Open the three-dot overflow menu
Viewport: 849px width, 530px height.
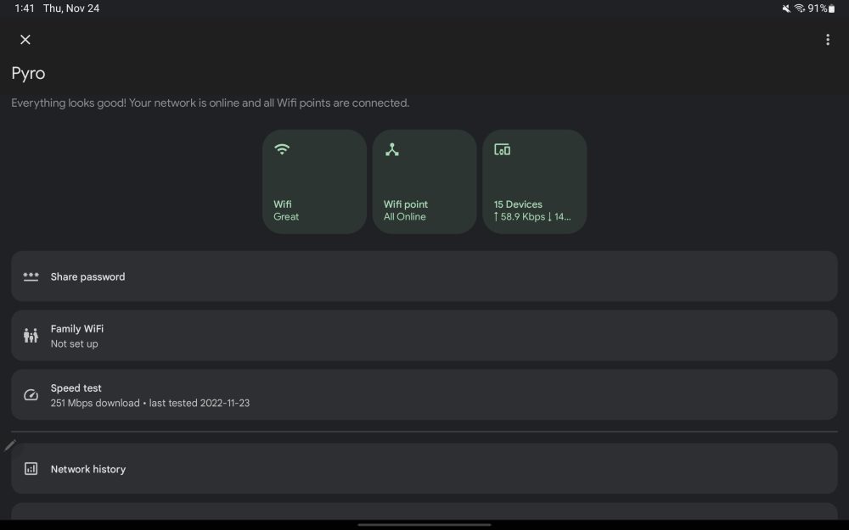[827, 40]
